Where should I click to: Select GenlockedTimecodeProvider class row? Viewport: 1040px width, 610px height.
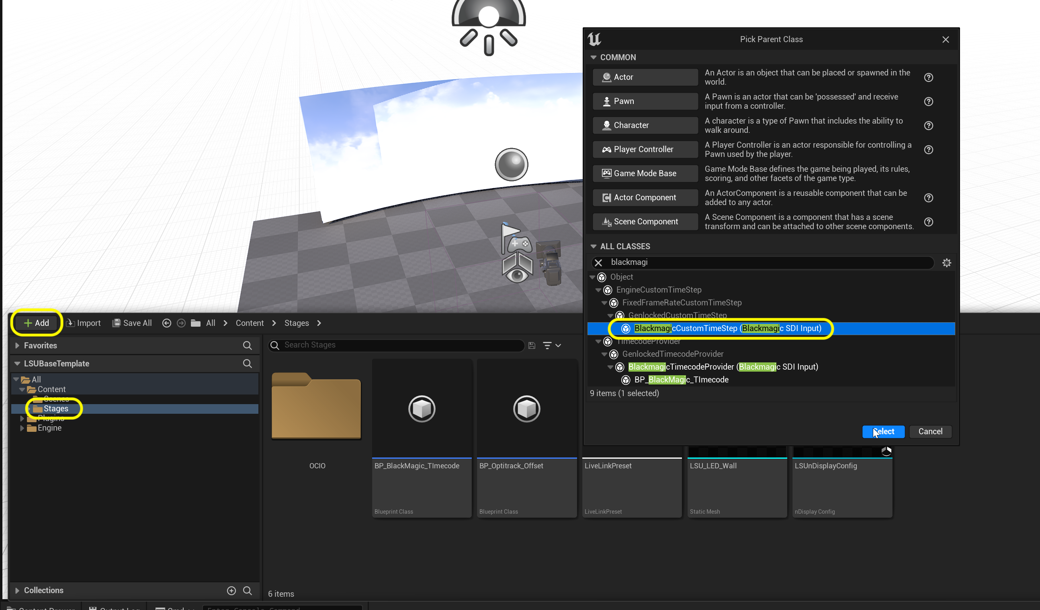pos(771,354)
